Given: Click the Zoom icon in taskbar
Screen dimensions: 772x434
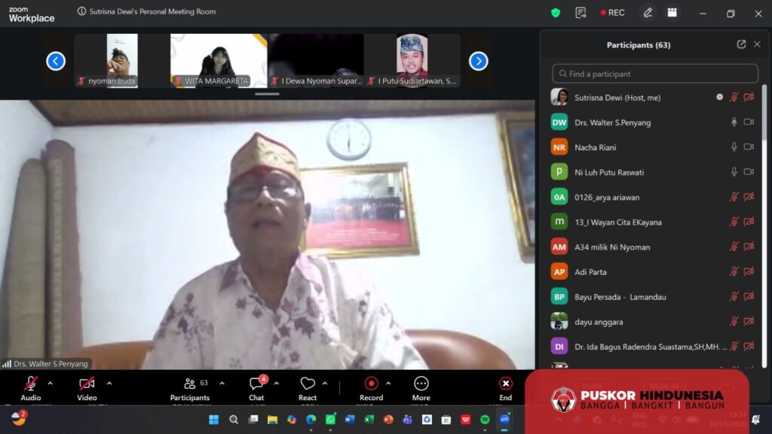Looking at the screenshot, I should click(x=504, y=419).
